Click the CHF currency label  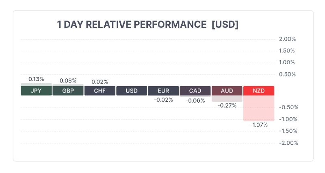[x=100, y=91]
